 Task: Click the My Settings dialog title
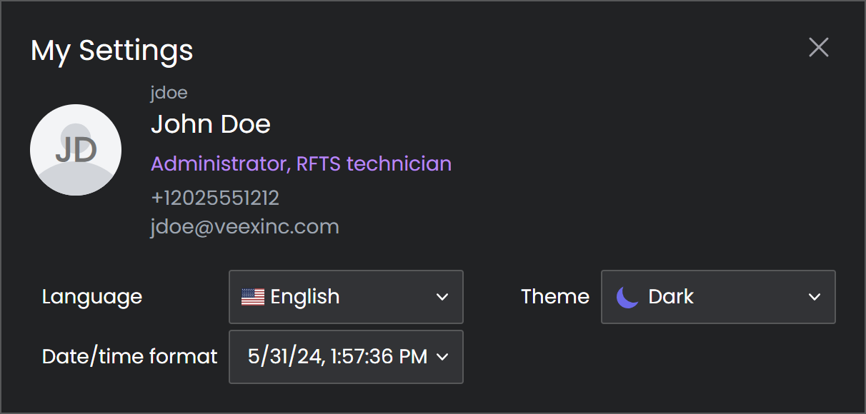coord(112,50)
